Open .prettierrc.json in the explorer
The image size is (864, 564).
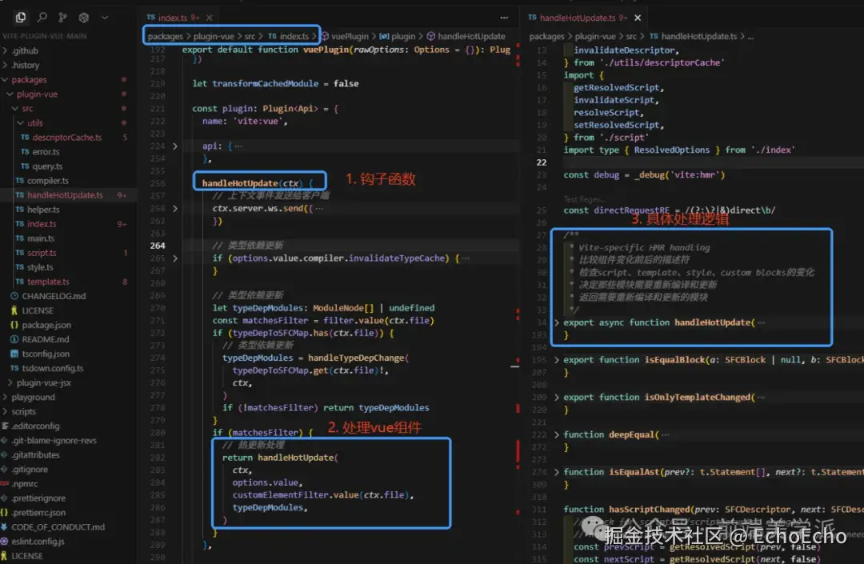tap(38, 512)
